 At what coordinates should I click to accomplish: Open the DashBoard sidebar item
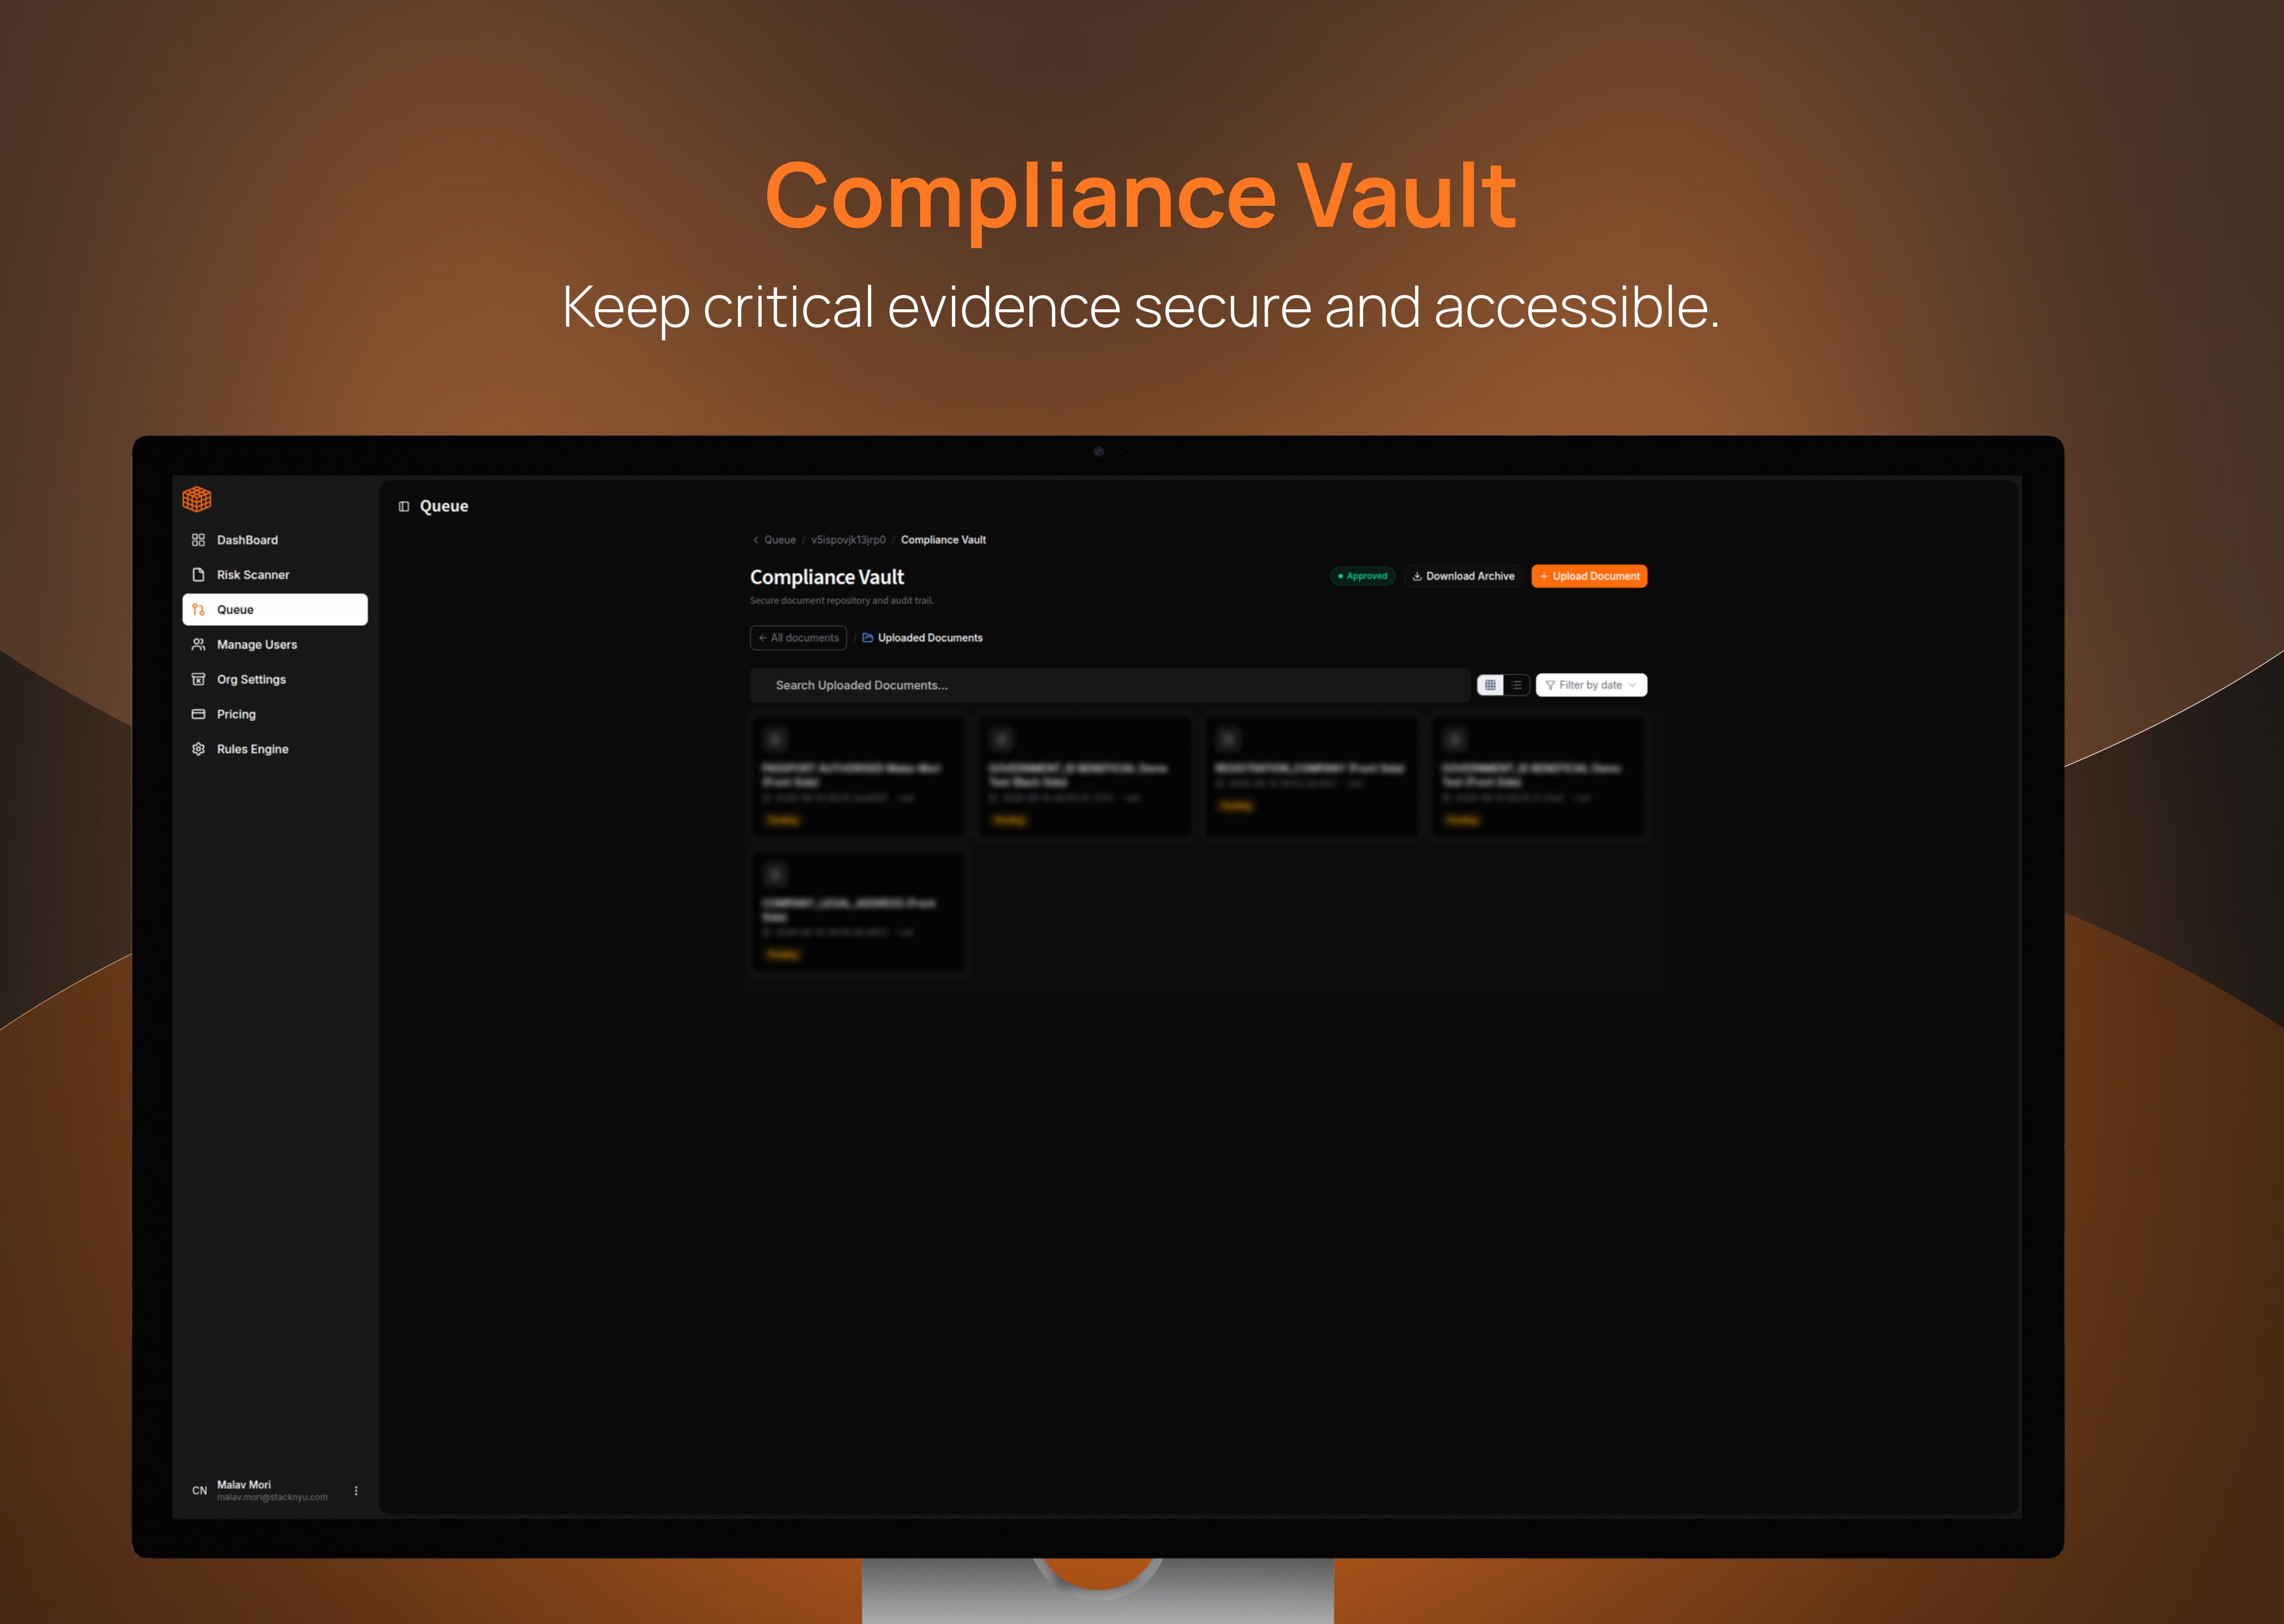click(275, 540)
